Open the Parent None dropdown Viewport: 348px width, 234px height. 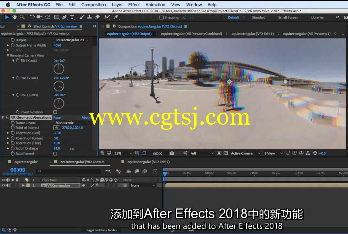(143, 186)
